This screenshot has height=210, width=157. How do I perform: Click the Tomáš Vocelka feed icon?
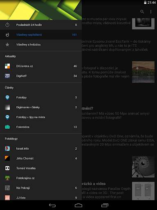click(7, 168)
